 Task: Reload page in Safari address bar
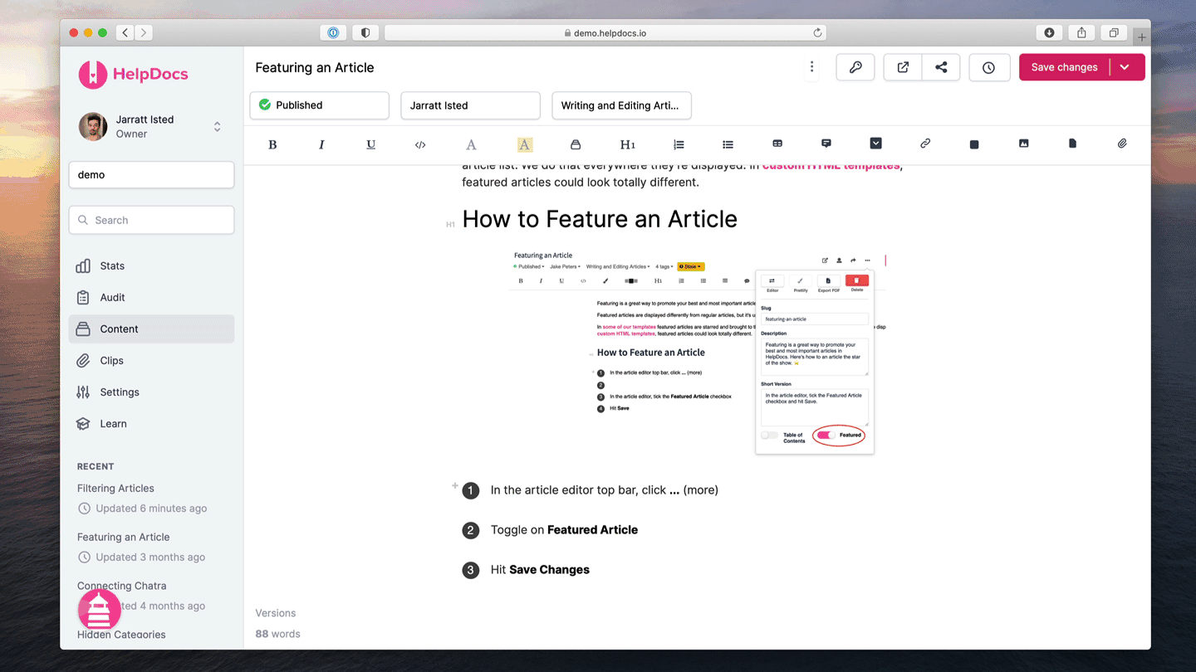817,33
